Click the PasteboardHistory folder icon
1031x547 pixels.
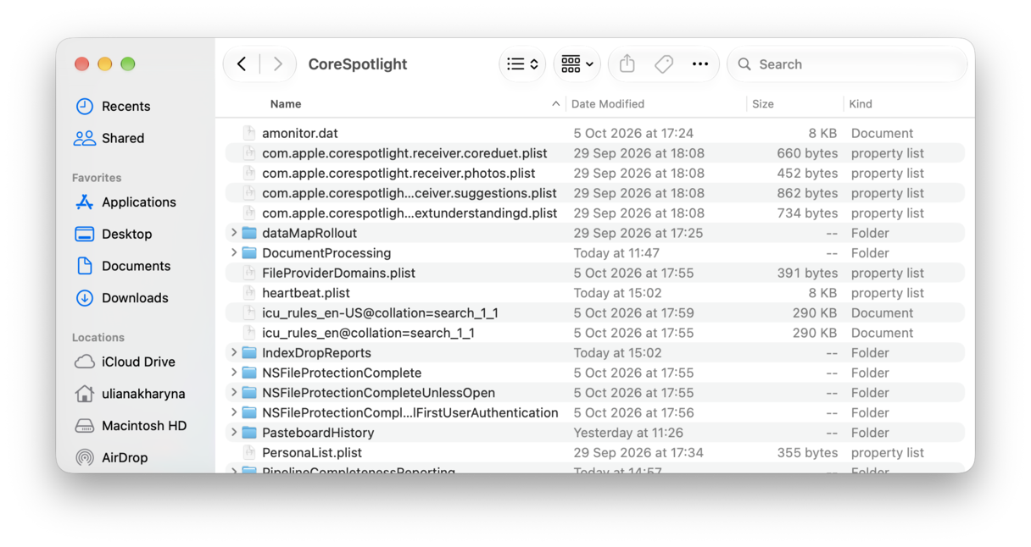pos(248,433)
